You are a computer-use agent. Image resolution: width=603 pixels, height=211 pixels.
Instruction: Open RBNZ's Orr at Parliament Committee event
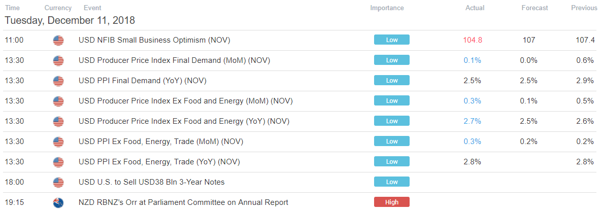(x=183, y=202)
